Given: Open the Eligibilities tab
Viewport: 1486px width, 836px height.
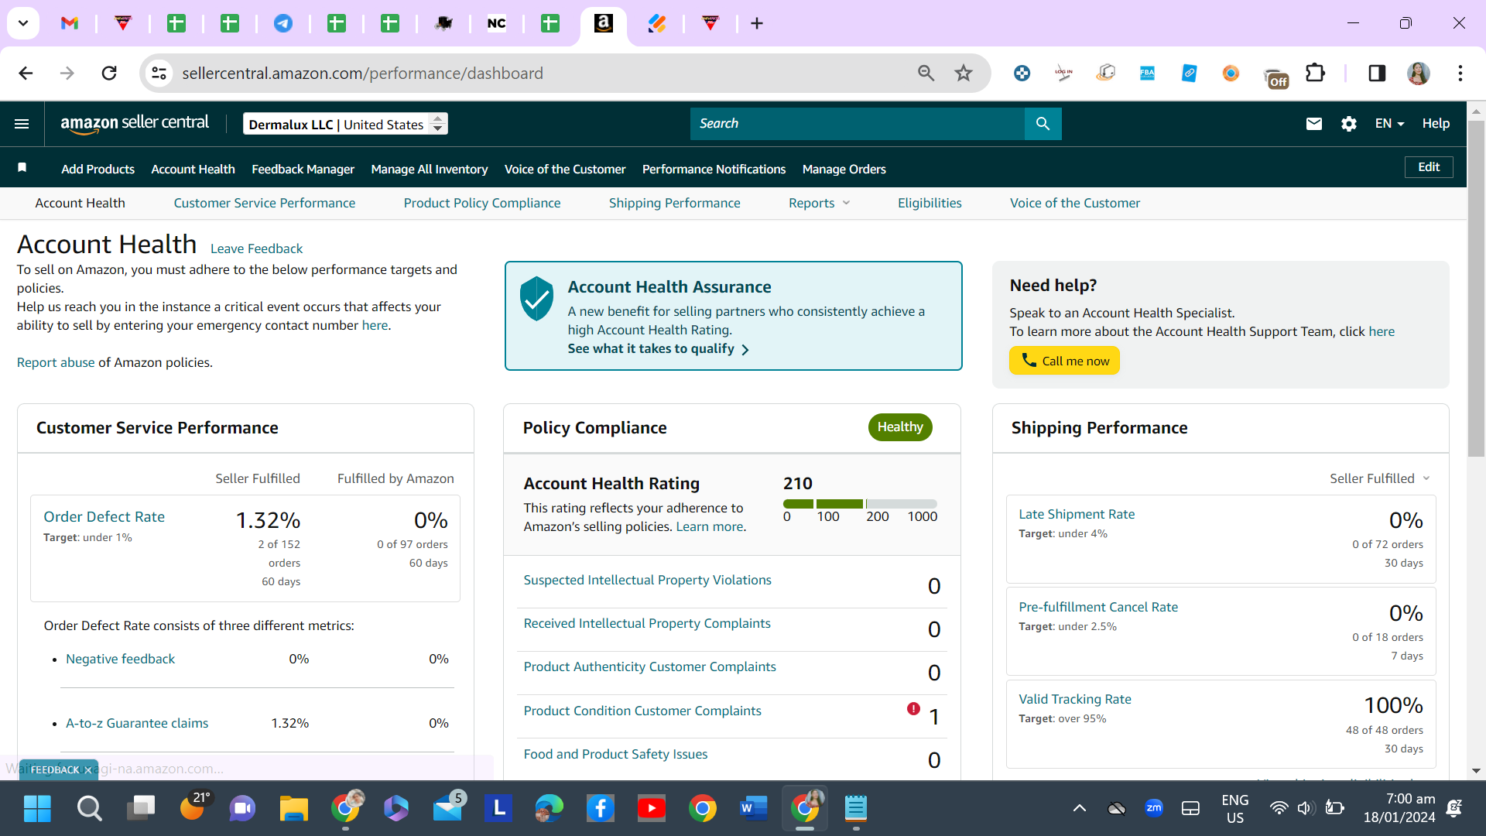Looking at the screenshot, I should (x=930, y=203).
